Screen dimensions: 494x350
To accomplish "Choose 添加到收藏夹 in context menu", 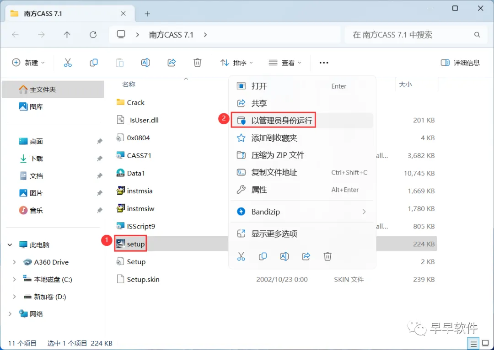I will 302,138.
